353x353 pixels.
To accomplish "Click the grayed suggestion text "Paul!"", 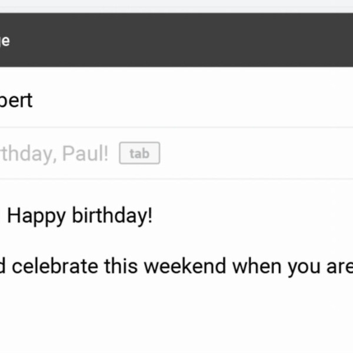I will 85,154.
